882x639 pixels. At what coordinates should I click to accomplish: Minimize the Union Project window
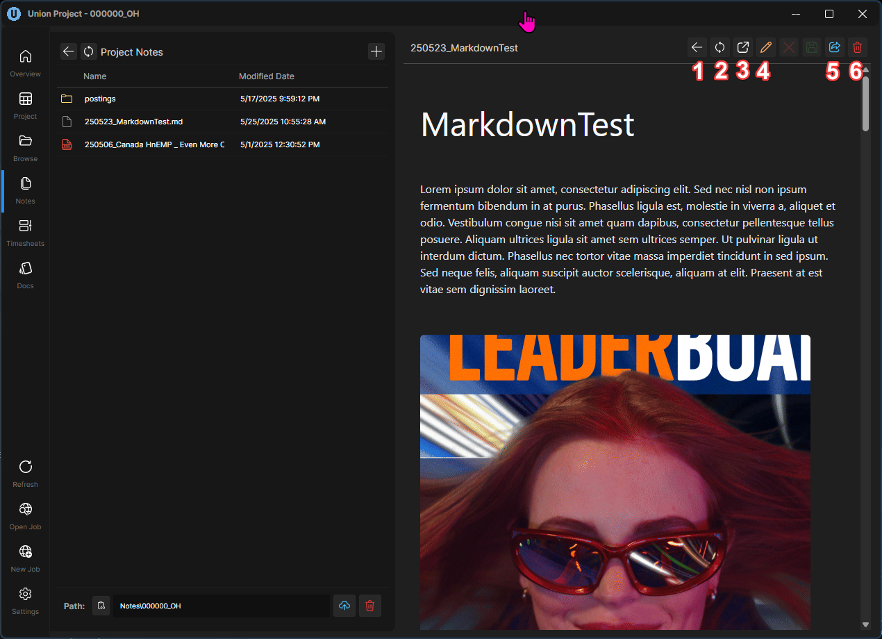click(x=797, y=14)
